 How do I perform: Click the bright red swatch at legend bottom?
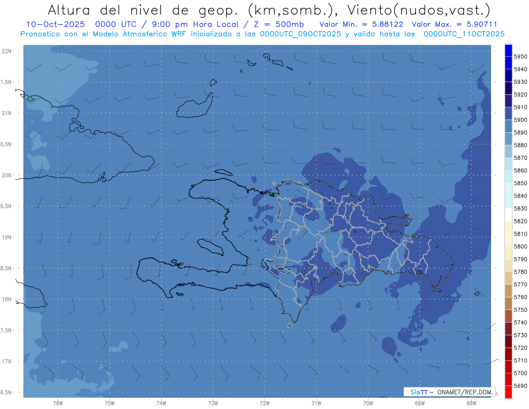pyautogui.click(x=508, y=392)
